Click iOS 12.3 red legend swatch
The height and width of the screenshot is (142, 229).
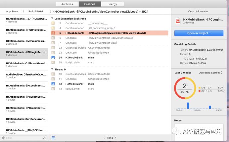[199, 91]
